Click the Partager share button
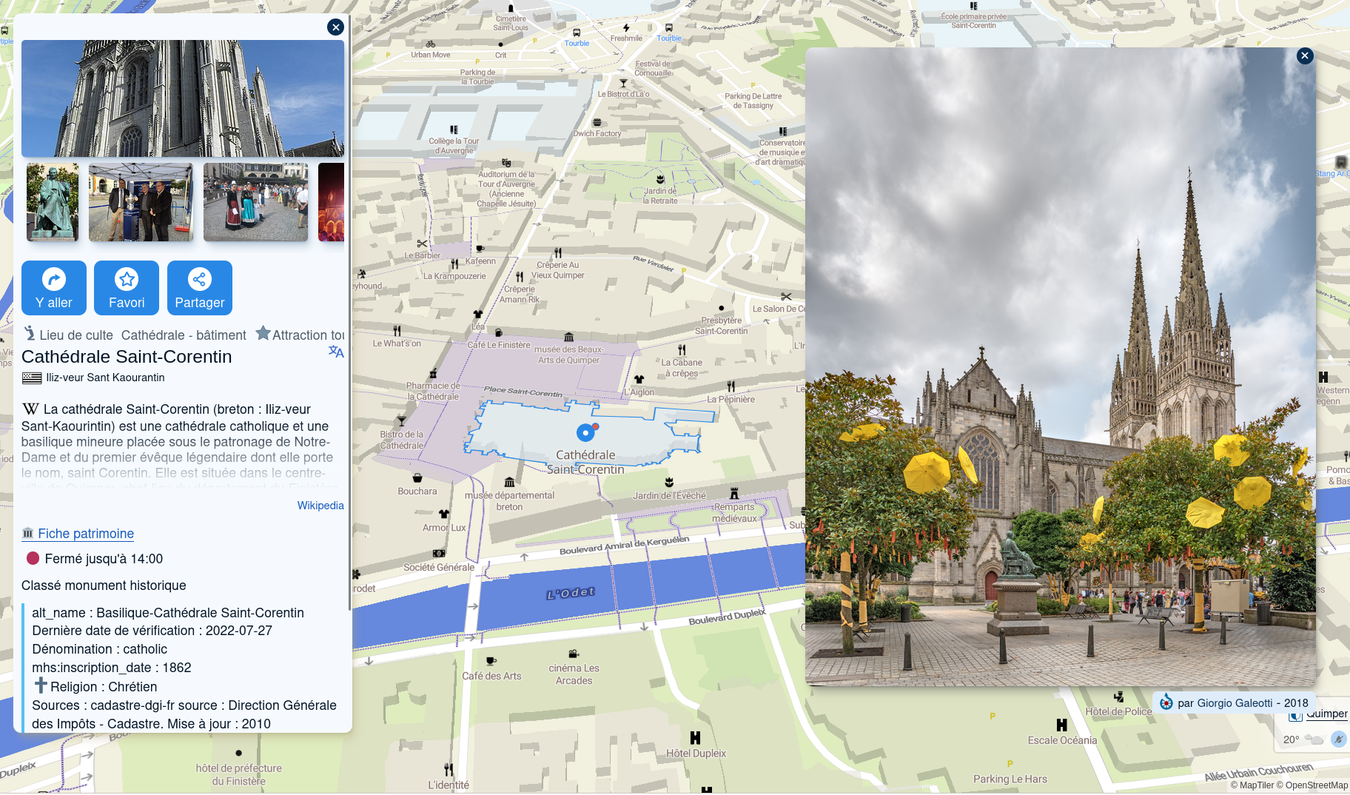Screen dimensions: 1350x795 200,288
